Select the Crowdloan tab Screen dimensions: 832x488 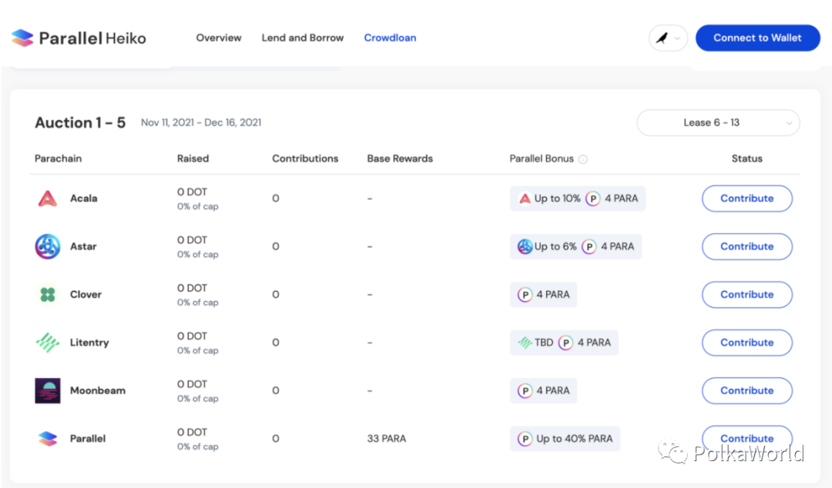[390, 38]
